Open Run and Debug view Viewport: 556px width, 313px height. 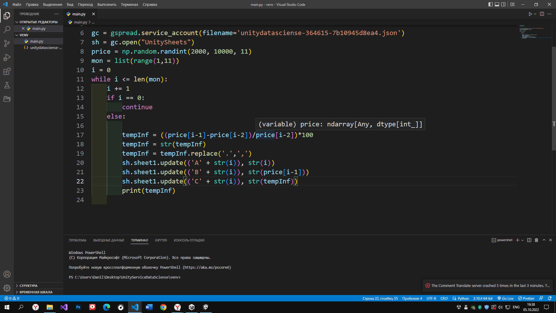[x=7, y=57]
